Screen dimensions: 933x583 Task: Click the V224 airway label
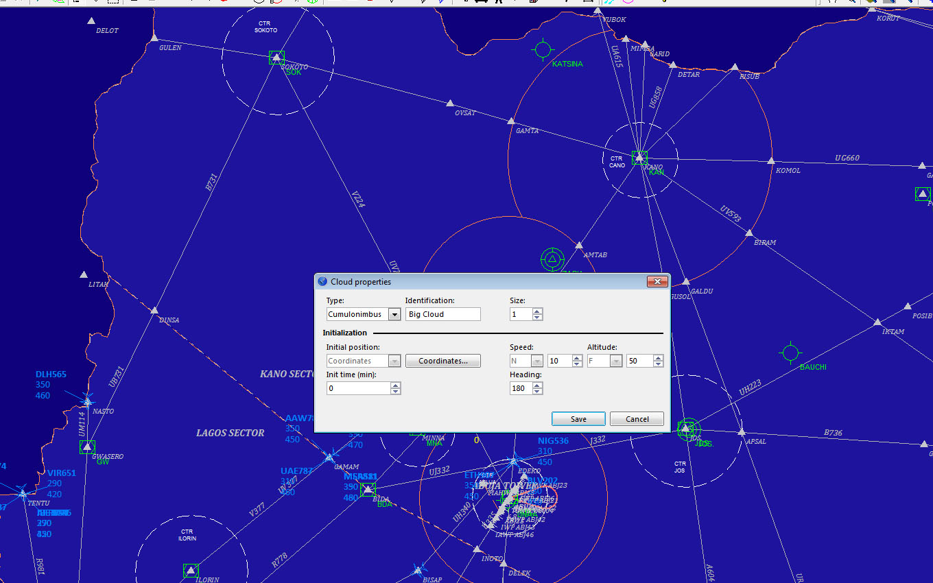pyautogui.click(x=357, y=199)
